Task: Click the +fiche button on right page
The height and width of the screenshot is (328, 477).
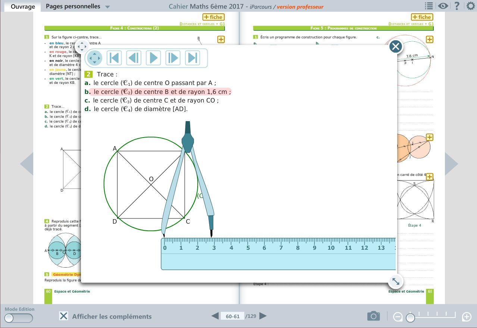Action: pyautogui.click(x=422, y=17)
